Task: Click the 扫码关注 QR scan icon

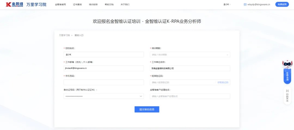Action: pos(287,91)
